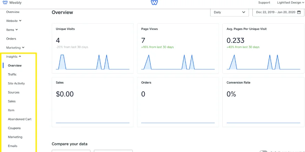This screenshot has height=152, width=305.
Task: Click the 0.233 average pages value
Action: pyautogui.click(x=236, y=41)
